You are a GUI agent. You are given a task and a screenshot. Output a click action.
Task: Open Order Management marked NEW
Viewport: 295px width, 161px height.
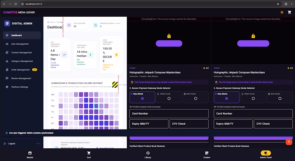tap(22, 70)
